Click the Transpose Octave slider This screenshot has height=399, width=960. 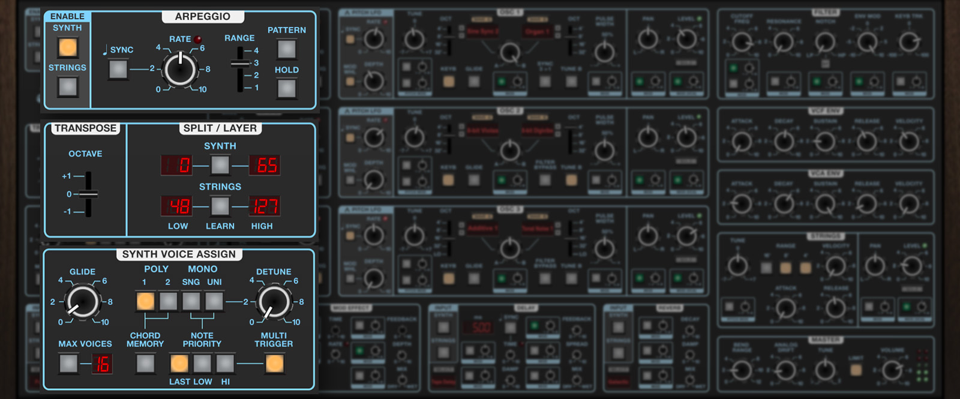point(88,194)
